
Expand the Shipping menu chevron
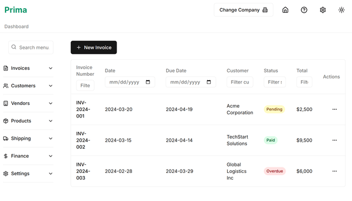click(x=51, y=138)
